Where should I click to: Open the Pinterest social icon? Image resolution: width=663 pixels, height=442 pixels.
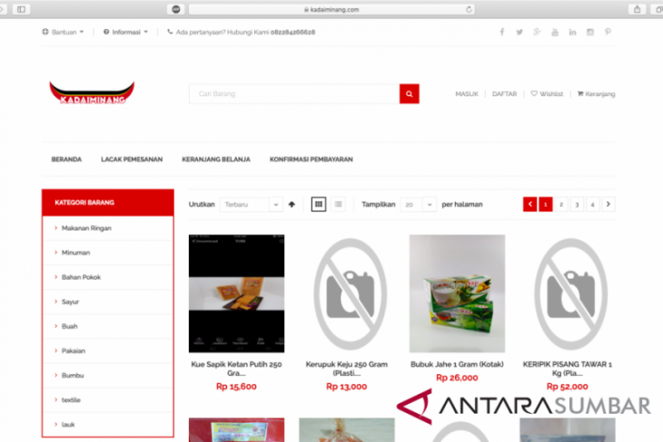pyautogui.click(x=608, y=32)
